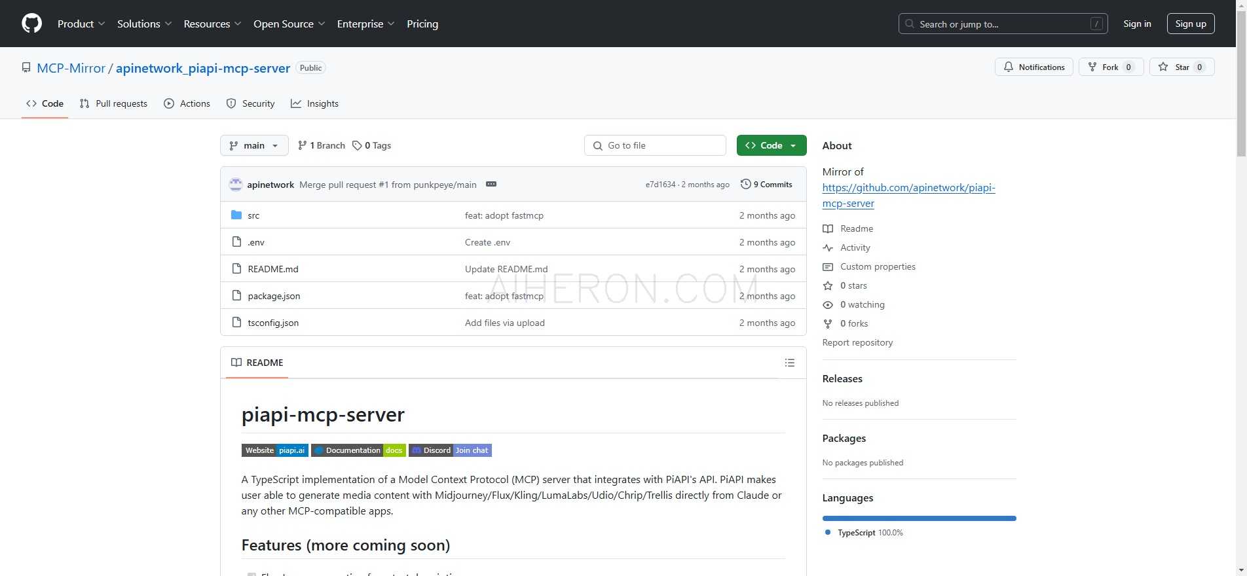Open the MCP-Mirror owner link

tap(71, 68)
